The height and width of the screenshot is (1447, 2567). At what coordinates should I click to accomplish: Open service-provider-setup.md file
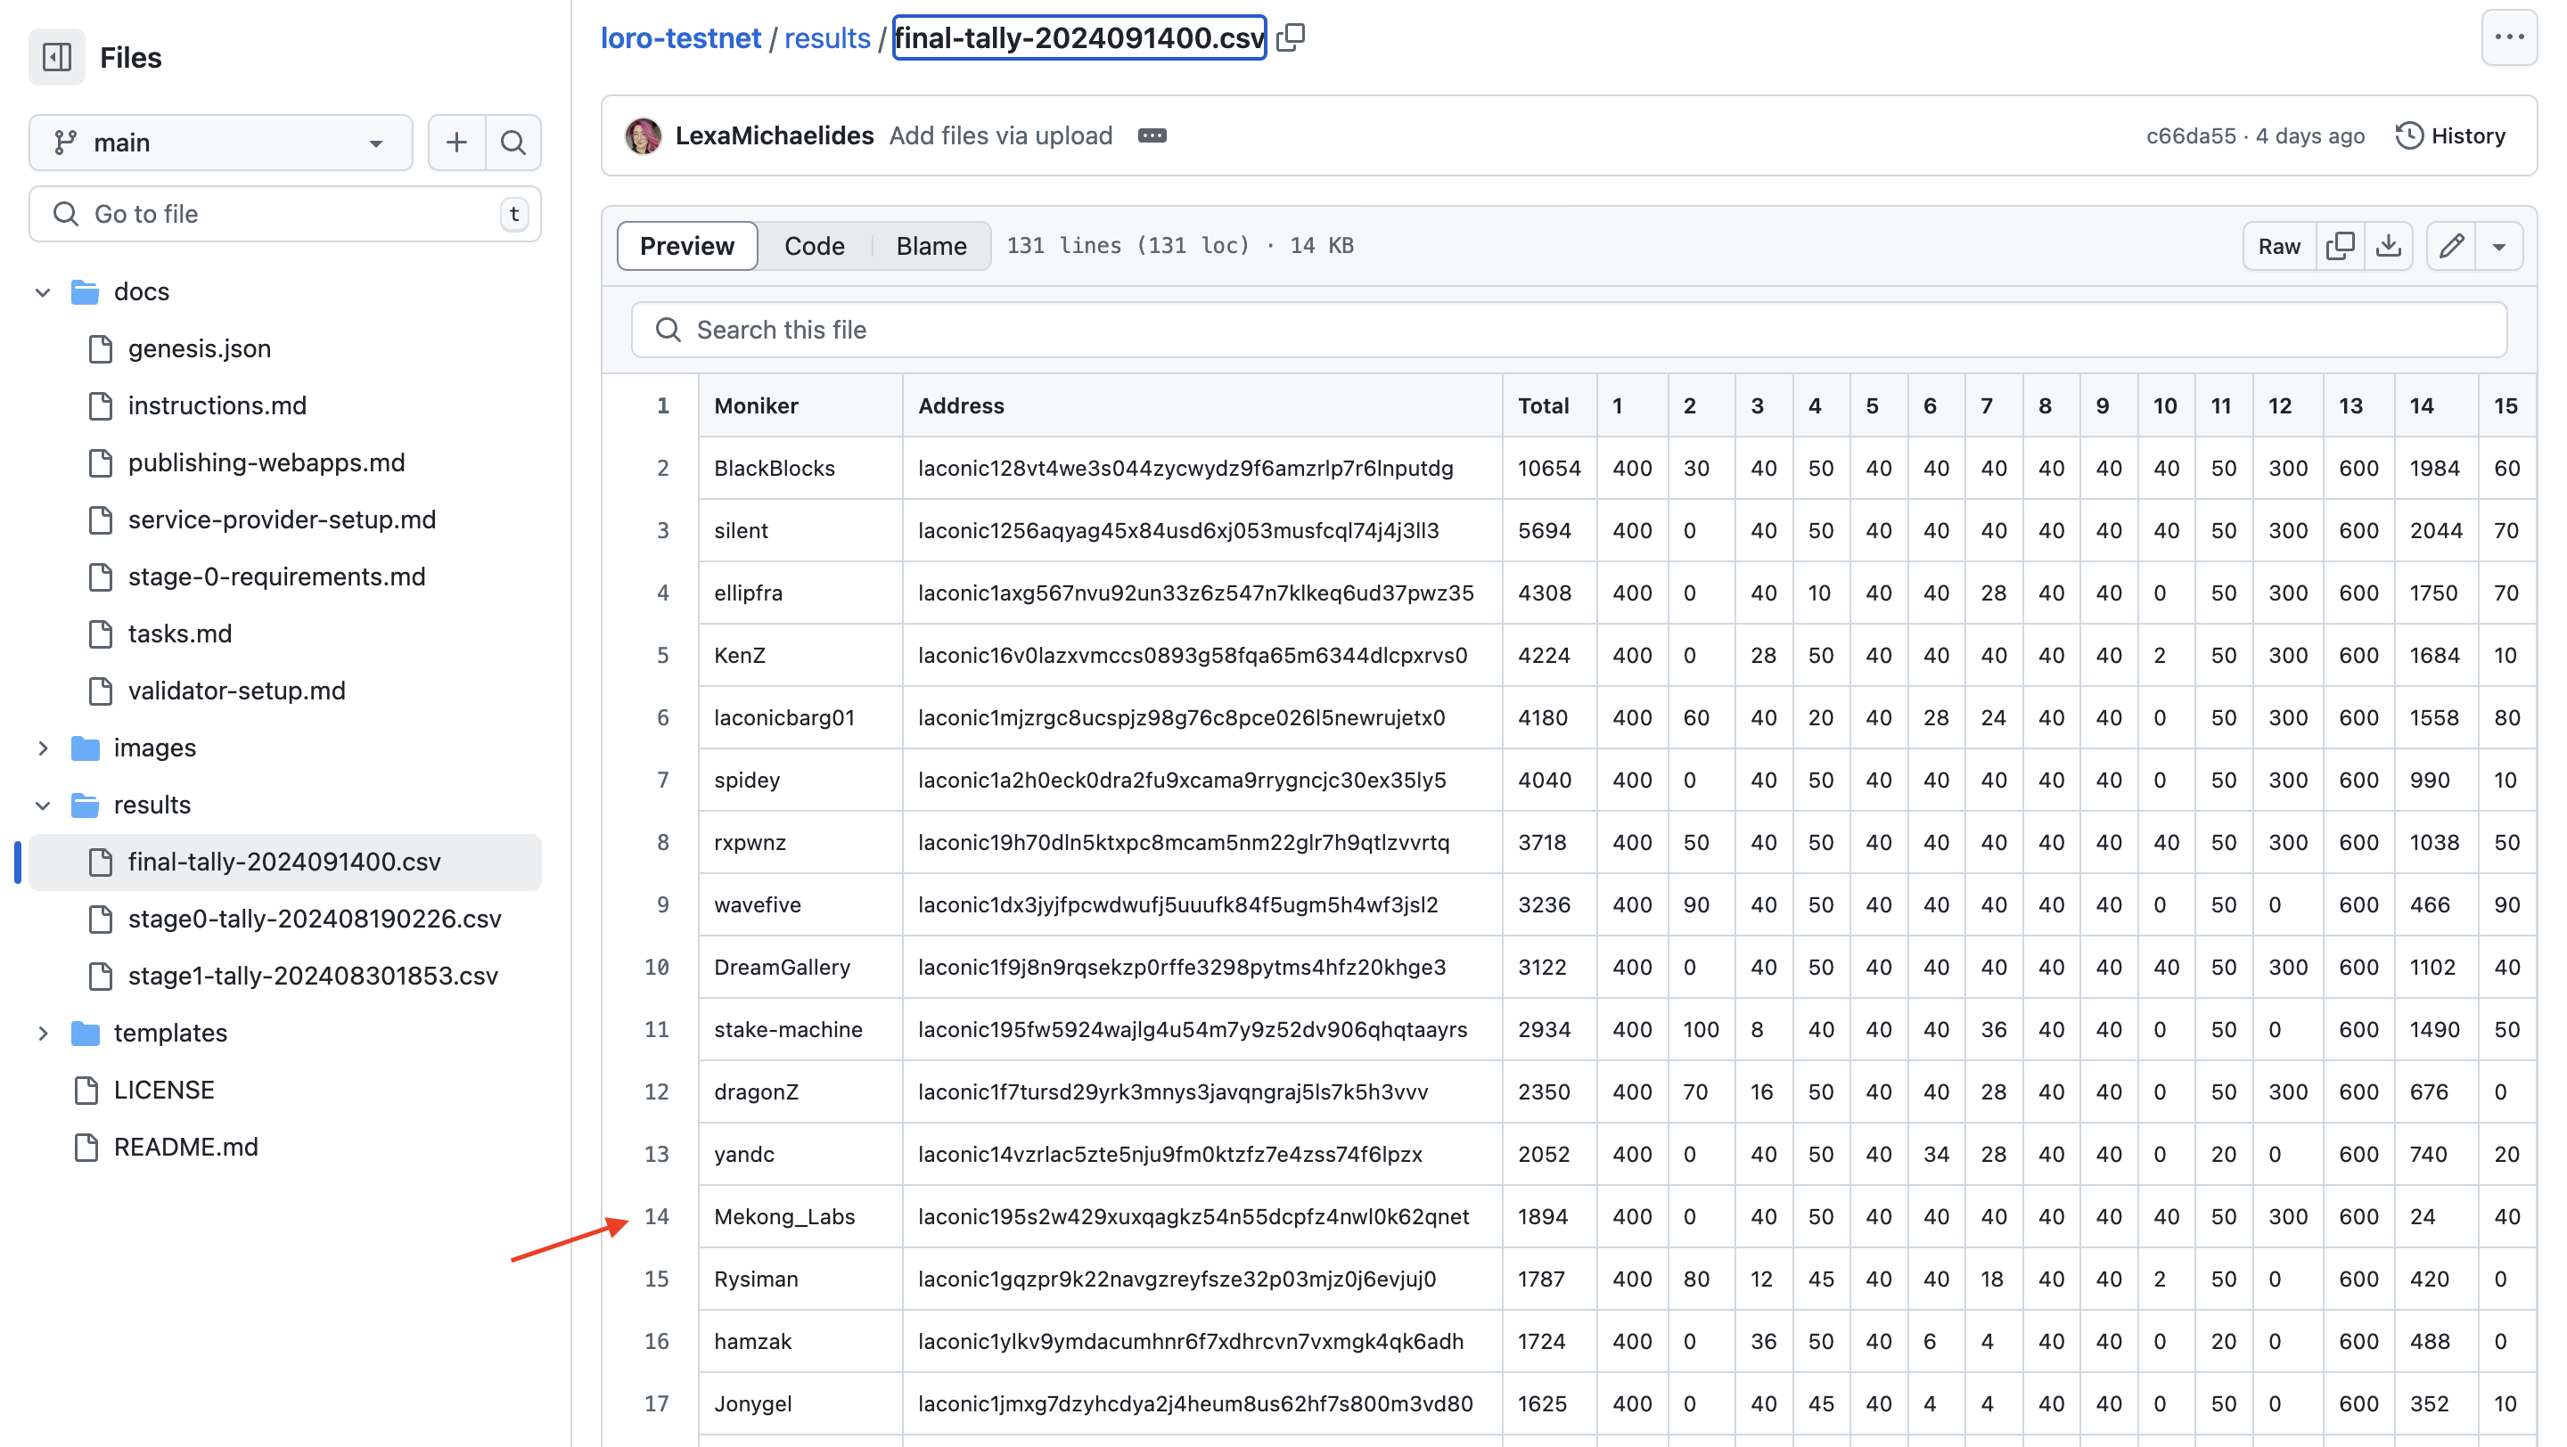click(x=282, y=519)
